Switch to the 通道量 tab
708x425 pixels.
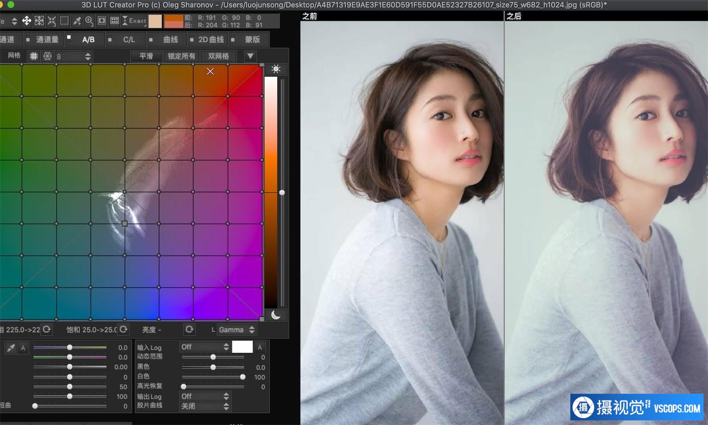[47, 39]
